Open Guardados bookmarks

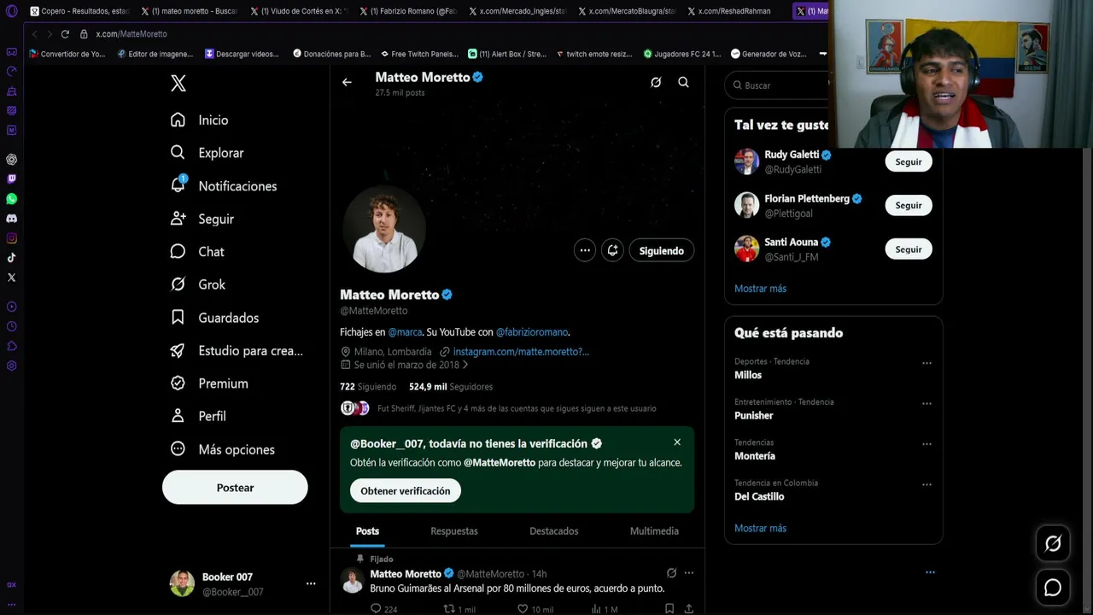(x=214, y=318)
